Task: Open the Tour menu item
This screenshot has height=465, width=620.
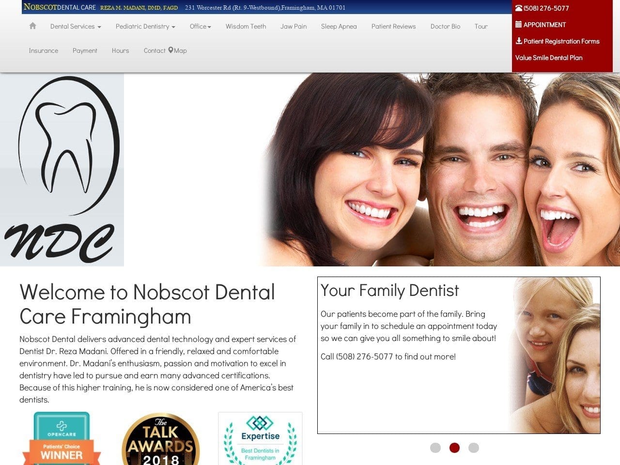Action: click(481, 27)
